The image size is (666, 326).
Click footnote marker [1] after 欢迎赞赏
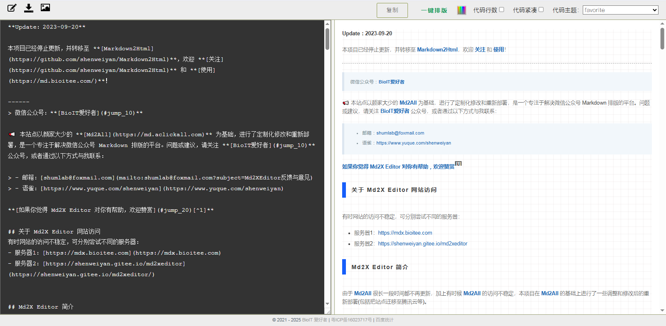(458, 164)
